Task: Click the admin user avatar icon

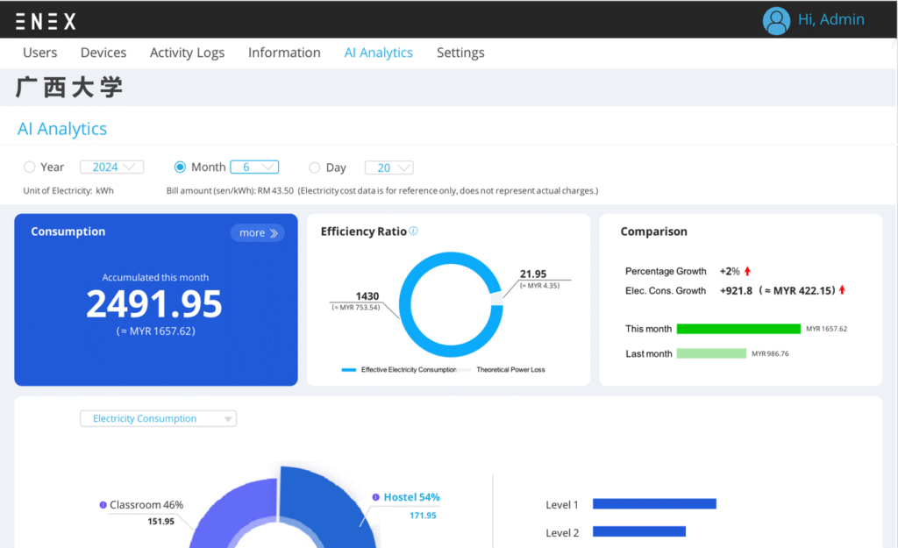Action: tap(776, 20)
